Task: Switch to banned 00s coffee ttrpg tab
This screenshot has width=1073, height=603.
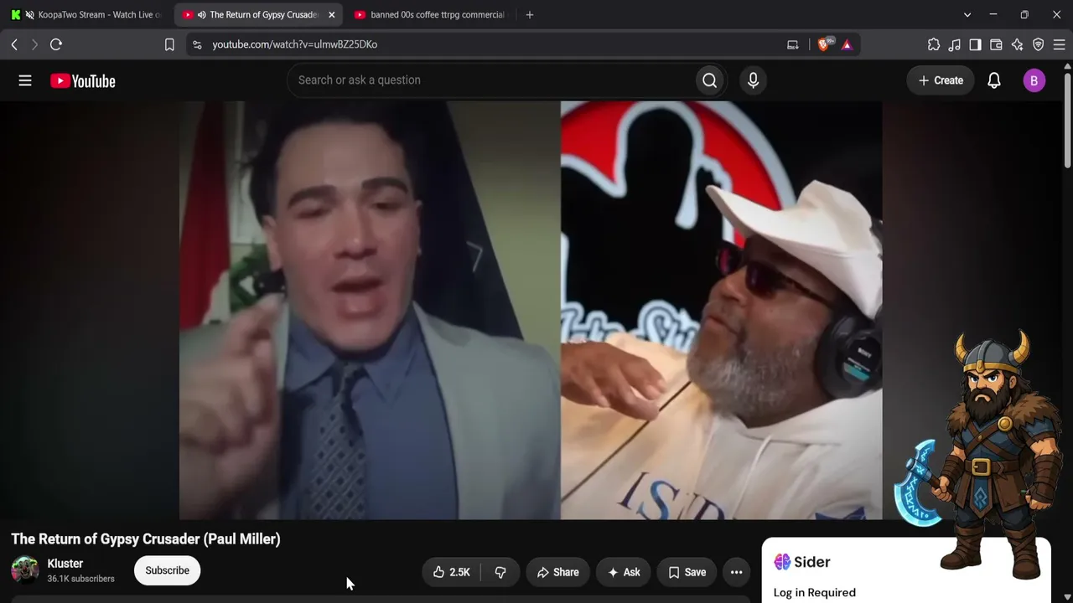Action: 432,15
